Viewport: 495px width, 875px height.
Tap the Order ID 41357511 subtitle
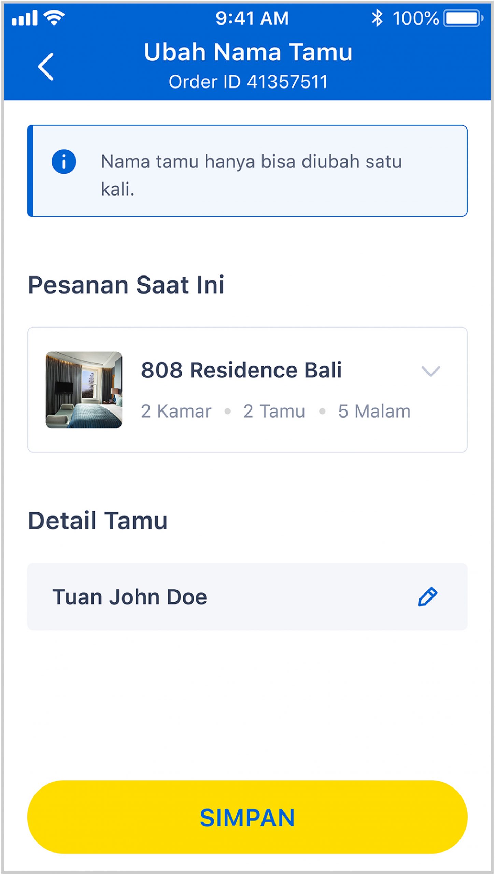(x=248, y=82)
